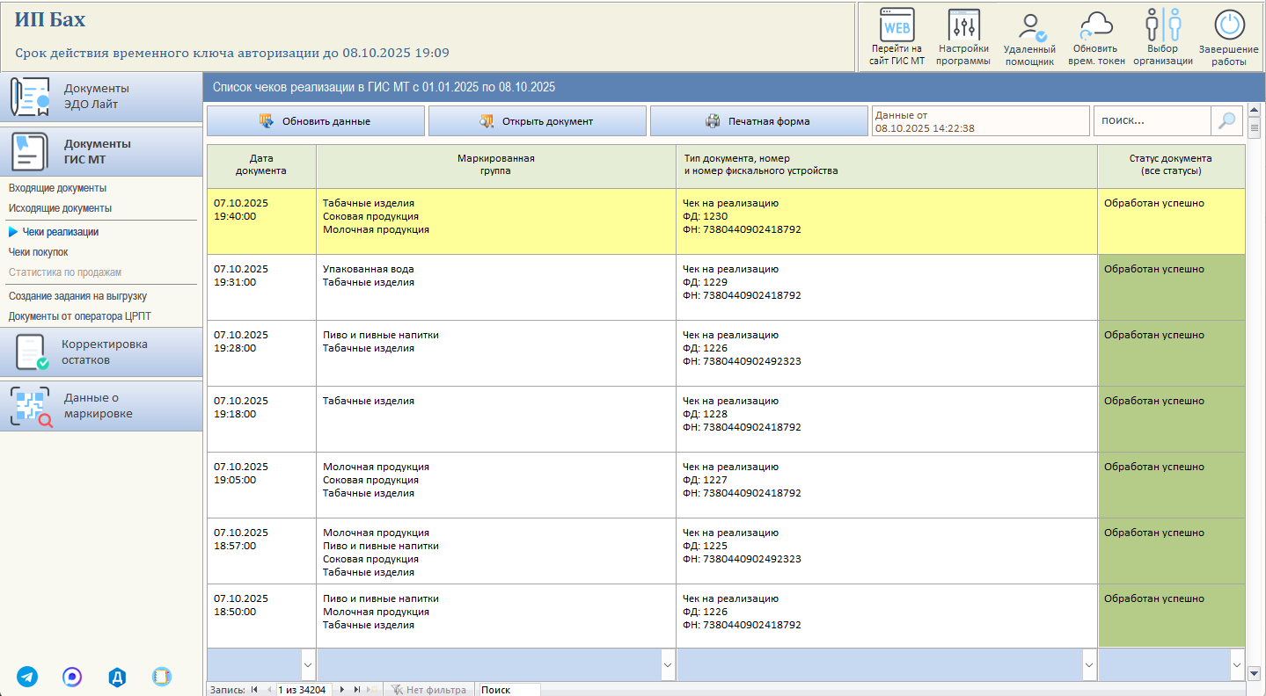
Task: Click the Нет фильтра filter indicator
Action: pyautogui.click(x=428, y=690)
